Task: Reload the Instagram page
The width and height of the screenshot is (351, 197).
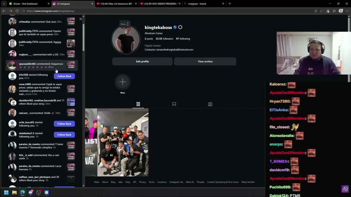Action: [17, 11]
